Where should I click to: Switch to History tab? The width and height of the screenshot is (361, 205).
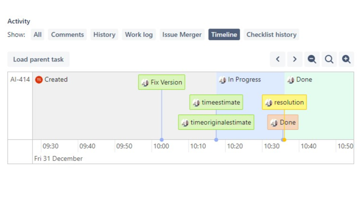click(x=104, y=34)
